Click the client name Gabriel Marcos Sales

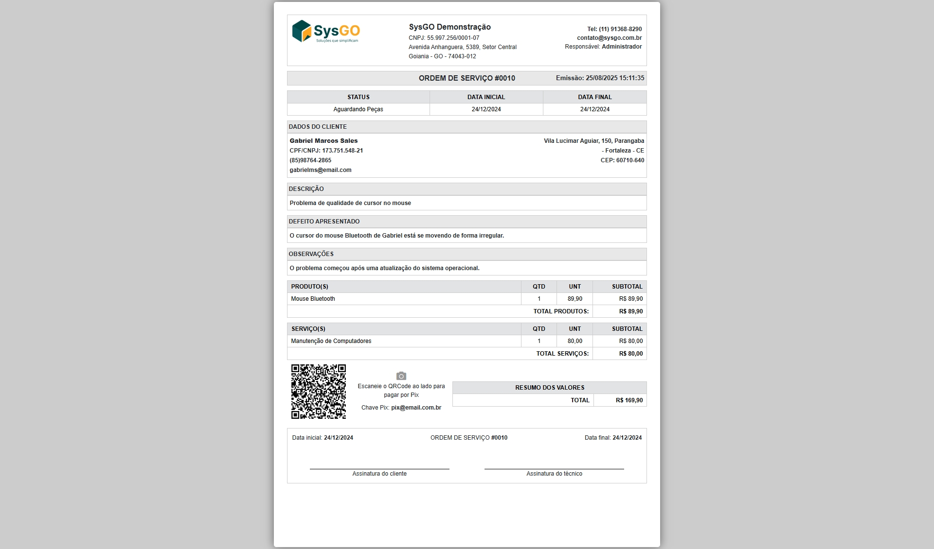323,141
